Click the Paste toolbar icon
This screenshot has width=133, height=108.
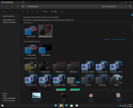tap(23, 11)
